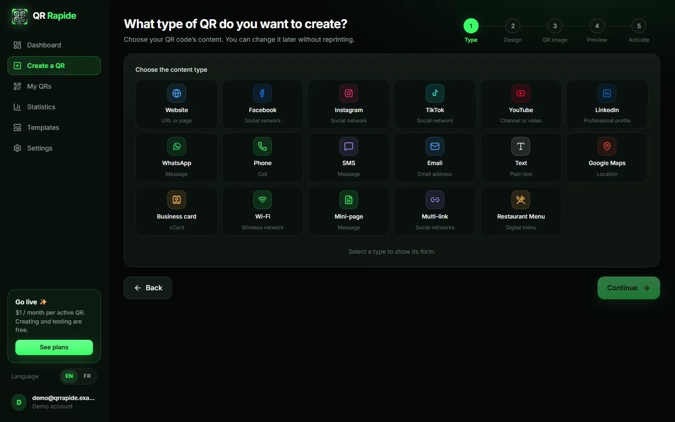Pick the Text 'T' icon
This screenshot has height=422, width=675.
coord(521,146)
